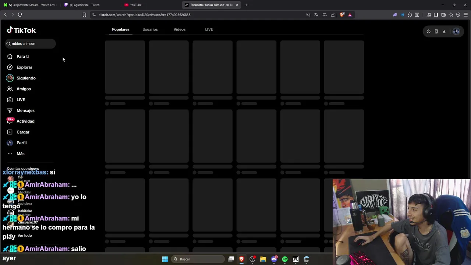Switch to the Populares tab
This screenshot has height=265, width=471.
click(121, 29)
